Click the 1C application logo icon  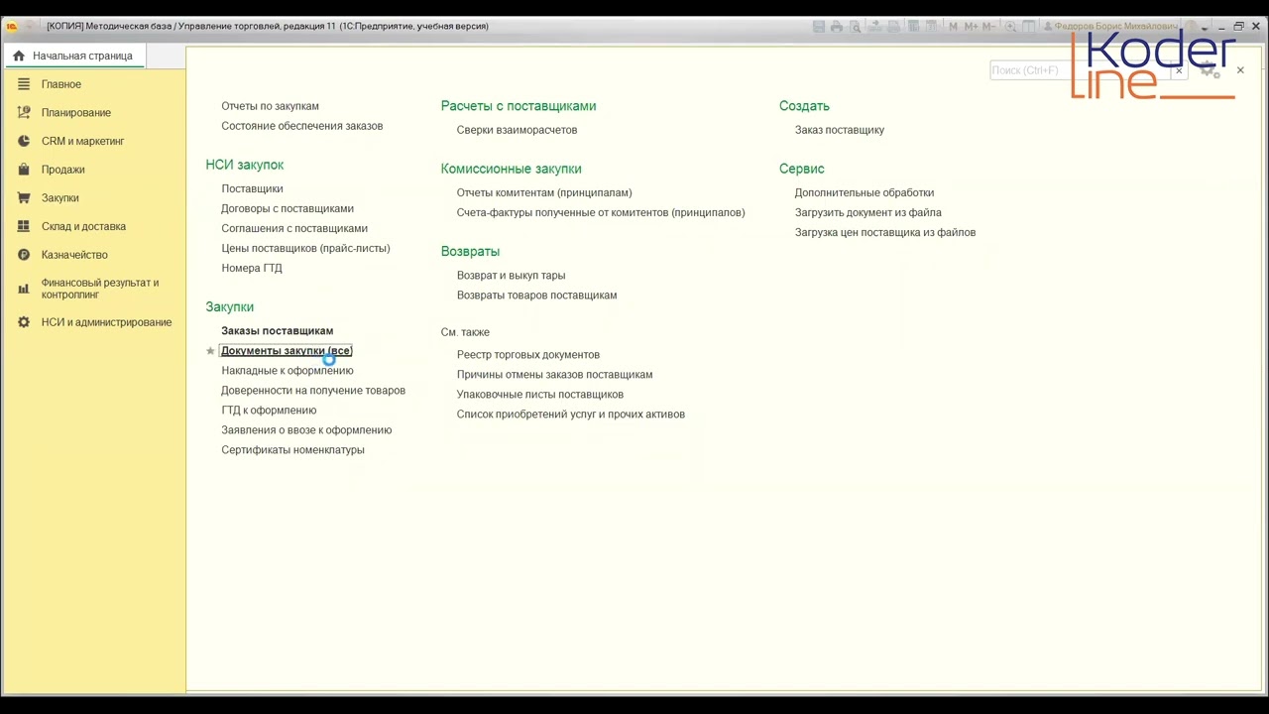[x=13, y=26]
